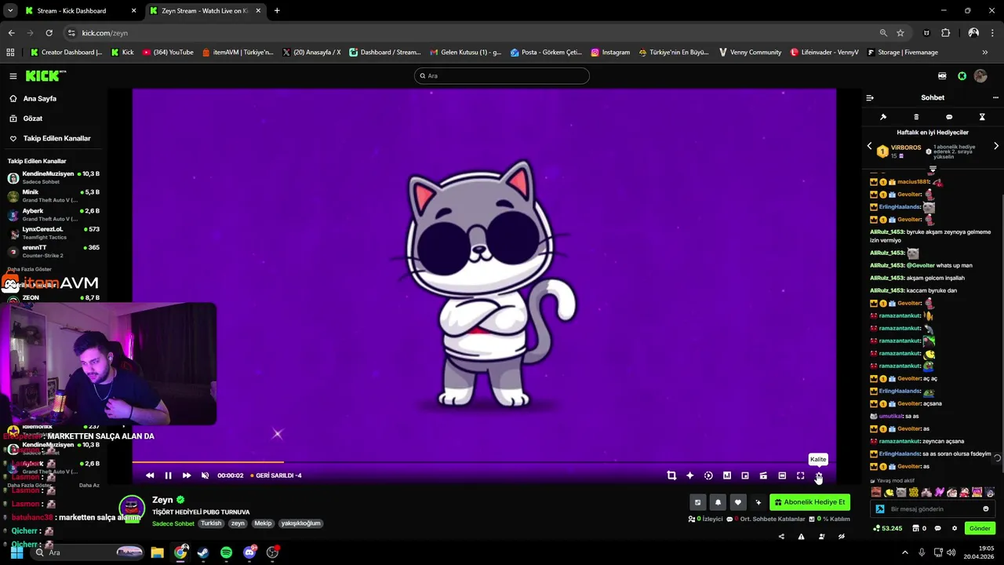
Task: Share the stream with share icon
Action: point(781,537)
